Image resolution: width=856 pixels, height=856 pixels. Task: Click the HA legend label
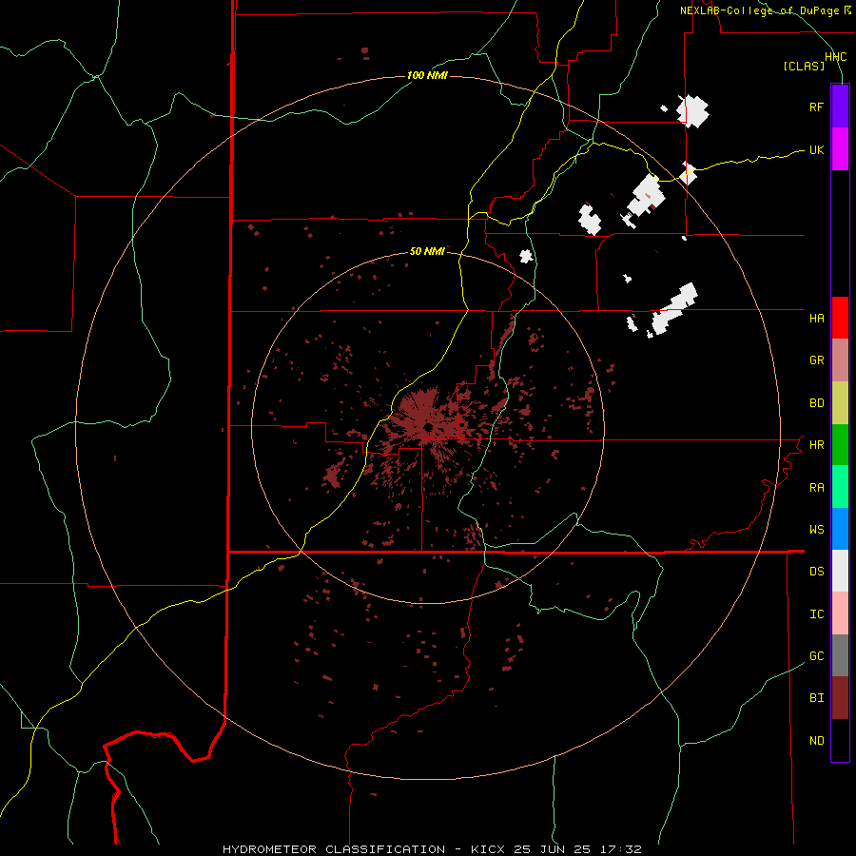pyautogui.click(x=816, y=318)
